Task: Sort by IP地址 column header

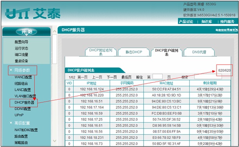Action: click(x=92, y=83)
